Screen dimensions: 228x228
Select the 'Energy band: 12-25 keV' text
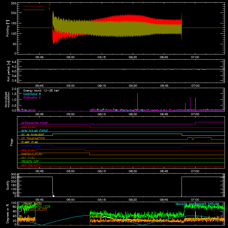click(x=41, y=91)
